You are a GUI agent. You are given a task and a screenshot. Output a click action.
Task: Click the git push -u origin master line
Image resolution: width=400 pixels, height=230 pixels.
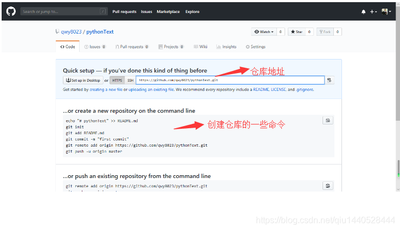point(94,152)
